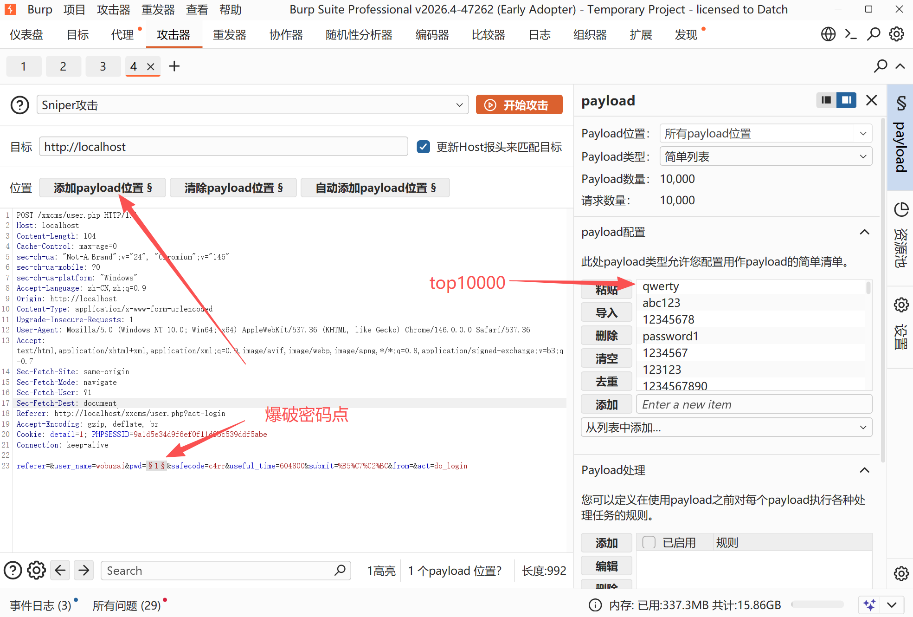Close the payload side panel
The height and width of the screenshot is (617, 913).
pos(872,100)
